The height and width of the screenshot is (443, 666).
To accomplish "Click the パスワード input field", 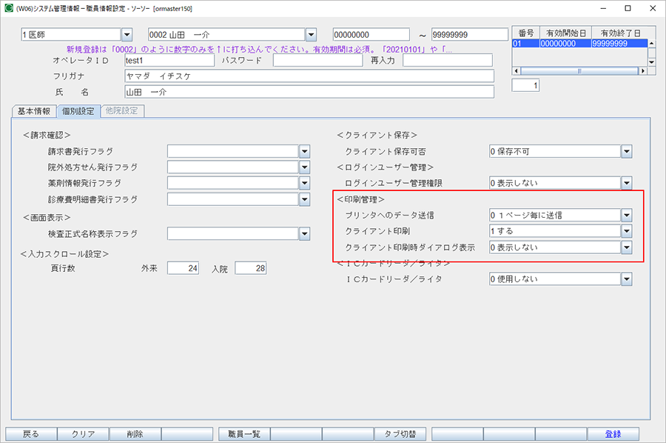I will (318, 60).
